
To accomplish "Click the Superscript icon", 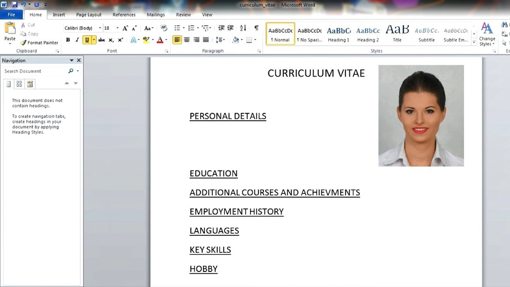I will [120, 40].
